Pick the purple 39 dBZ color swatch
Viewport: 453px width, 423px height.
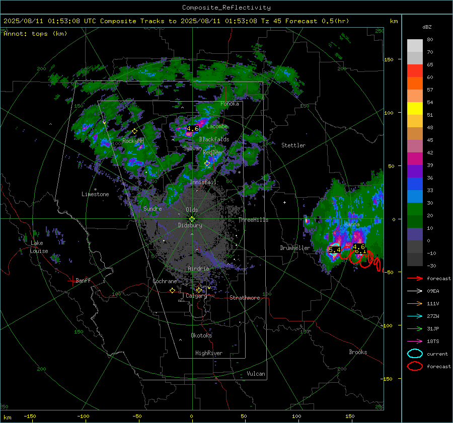415,172
